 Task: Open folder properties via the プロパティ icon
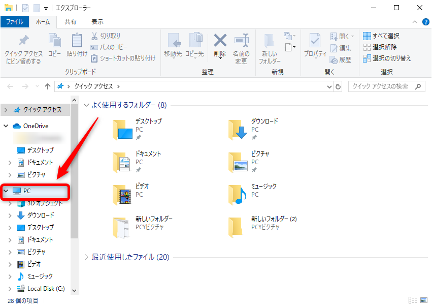(314, 46)
